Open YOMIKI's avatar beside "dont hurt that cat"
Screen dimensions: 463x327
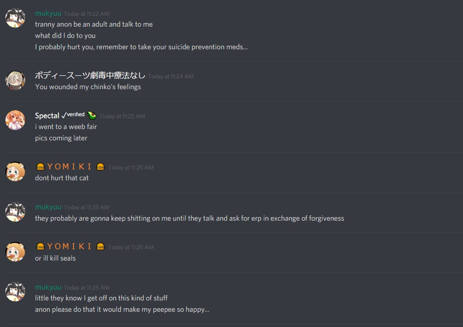tap(15, 171)
